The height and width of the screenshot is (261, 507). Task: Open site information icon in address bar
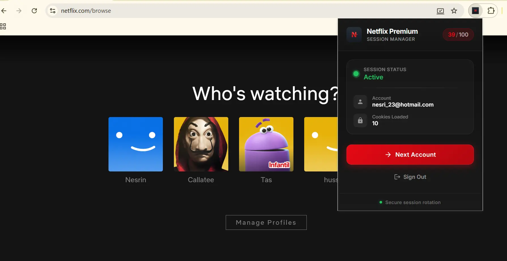pos(53,11)
